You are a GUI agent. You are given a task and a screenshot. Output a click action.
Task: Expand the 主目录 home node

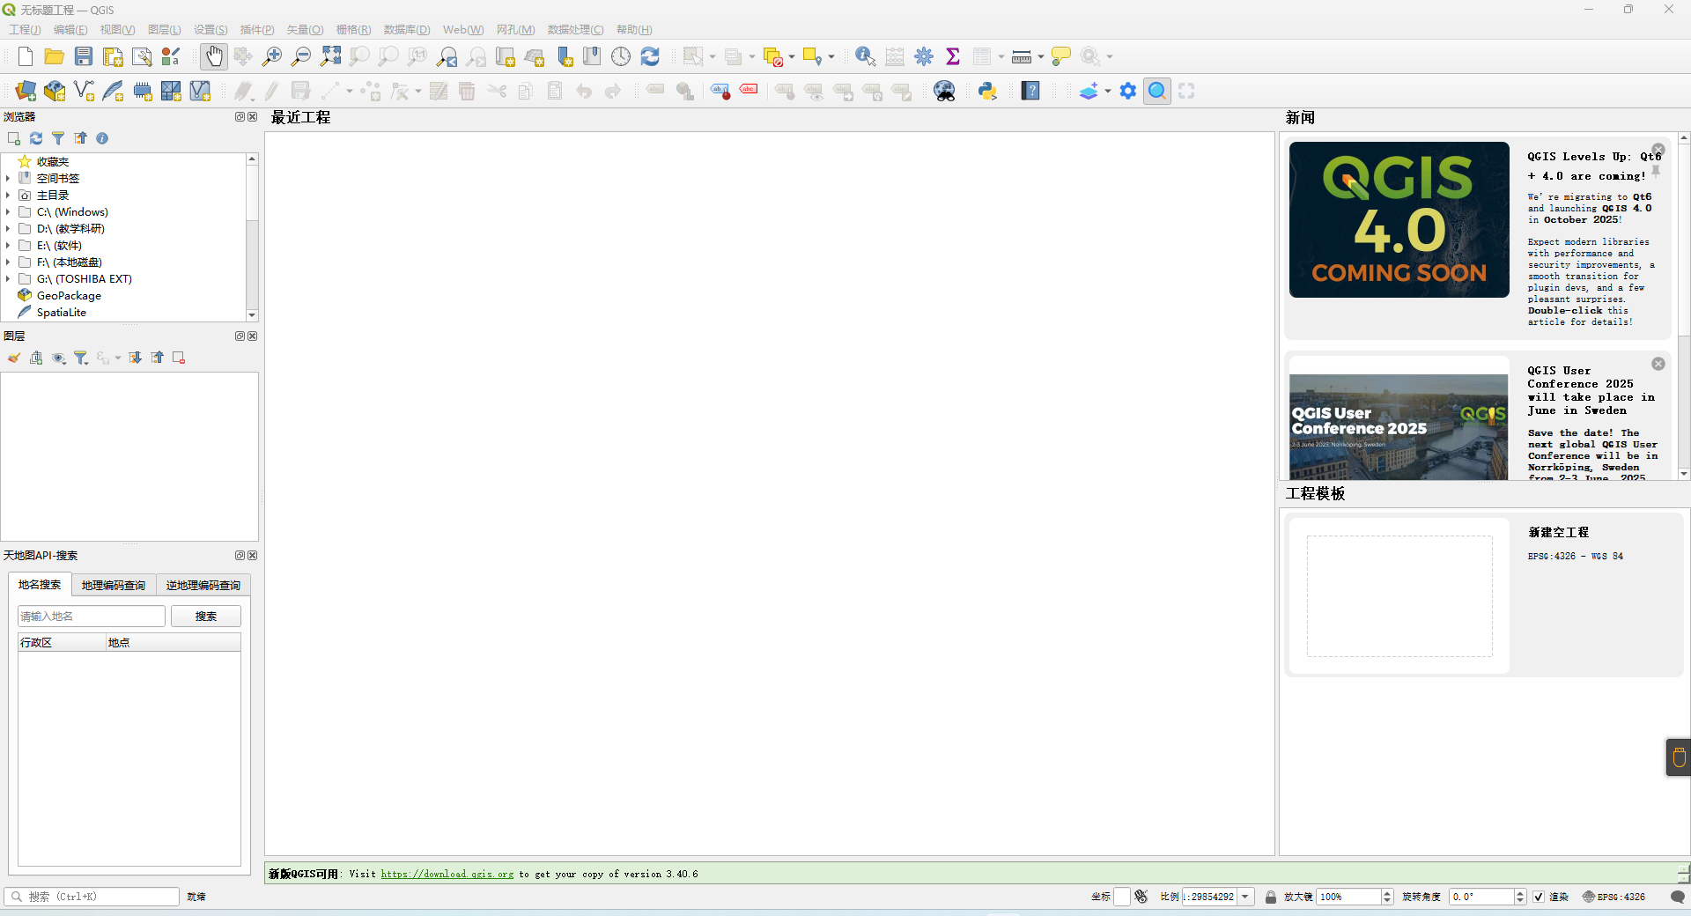[x=8, y=196]
